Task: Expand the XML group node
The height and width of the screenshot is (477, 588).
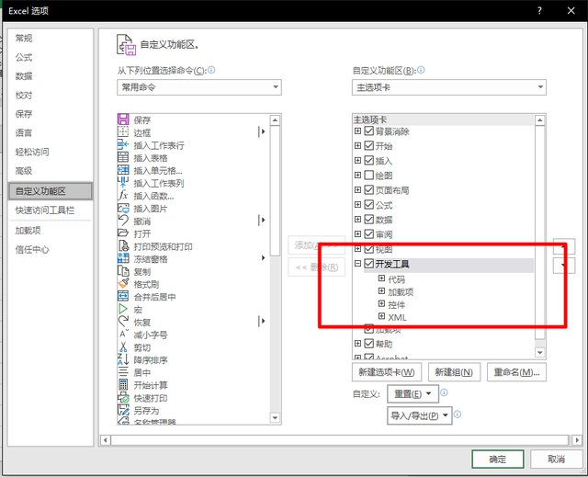Action: [x=382, y=316]
